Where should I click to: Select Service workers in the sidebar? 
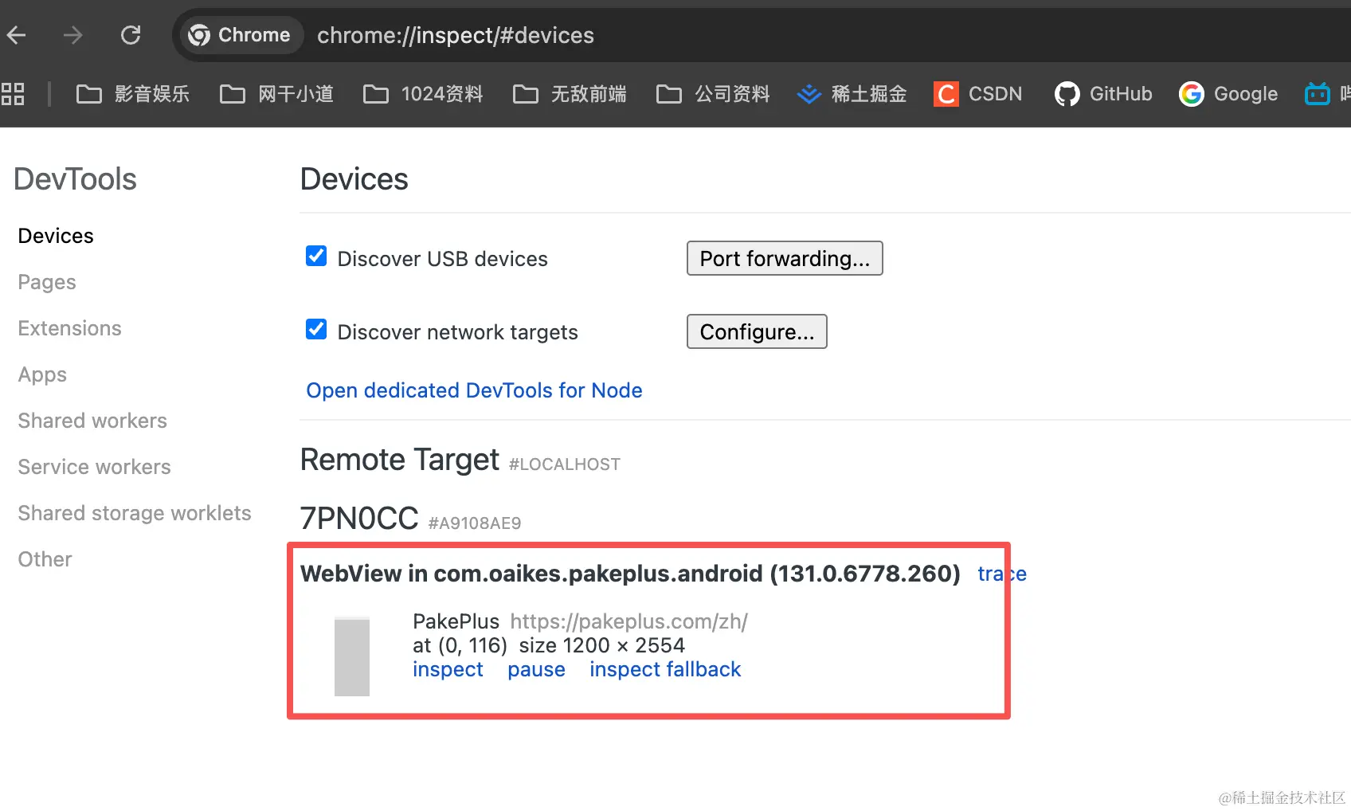click(x=94, y=467)
